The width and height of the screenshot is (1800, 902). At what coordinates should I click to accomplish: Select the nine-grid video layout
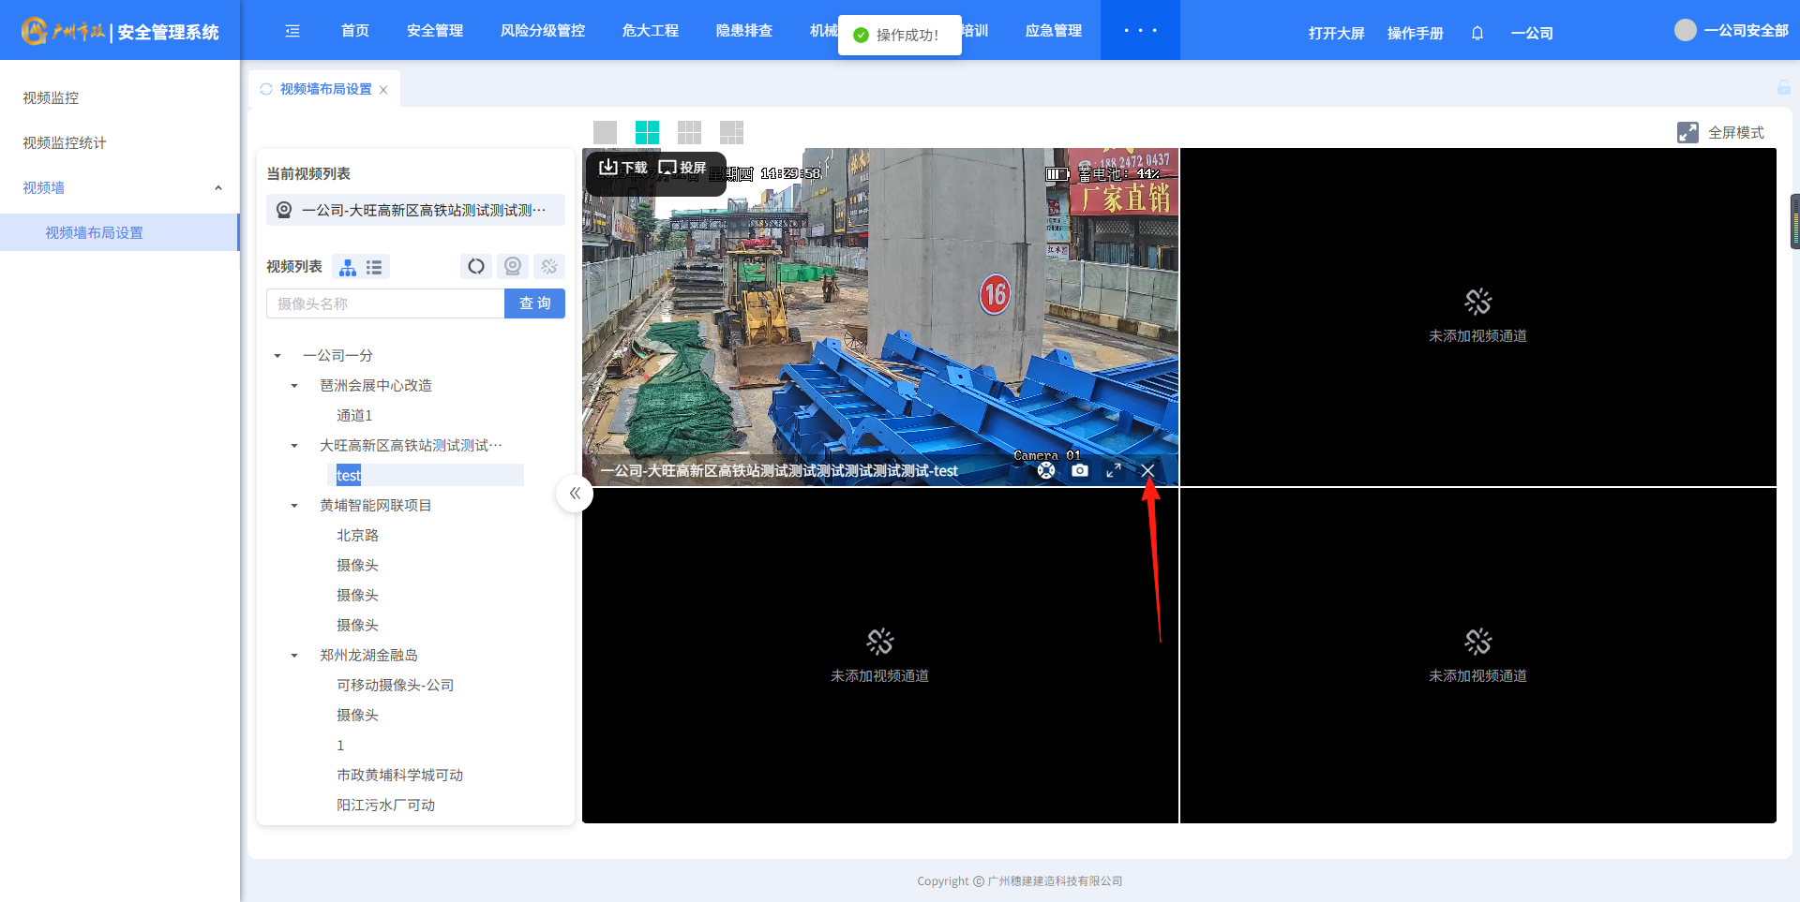coord(689,132)
